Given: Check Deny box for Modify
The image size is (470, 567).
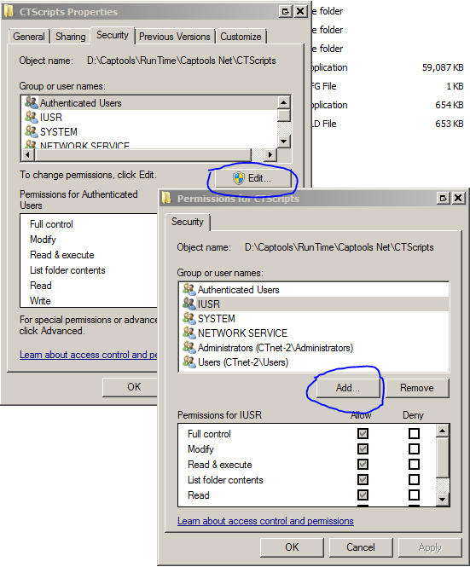Looking at the screenshot, I should tap(414, 449).
